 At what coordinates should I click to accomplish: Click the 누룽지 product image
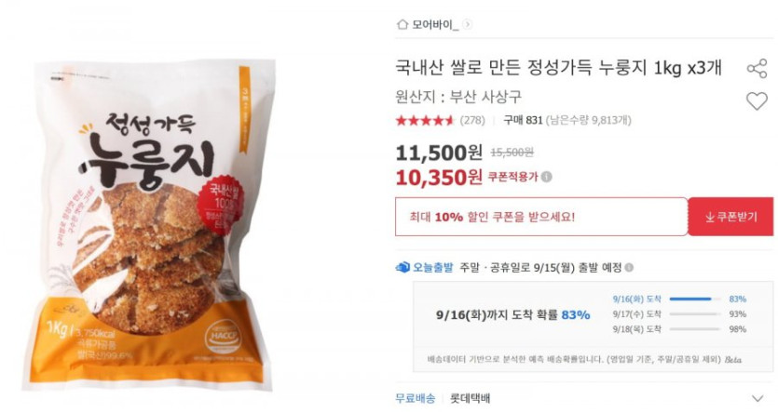click(x=149, y=223)
